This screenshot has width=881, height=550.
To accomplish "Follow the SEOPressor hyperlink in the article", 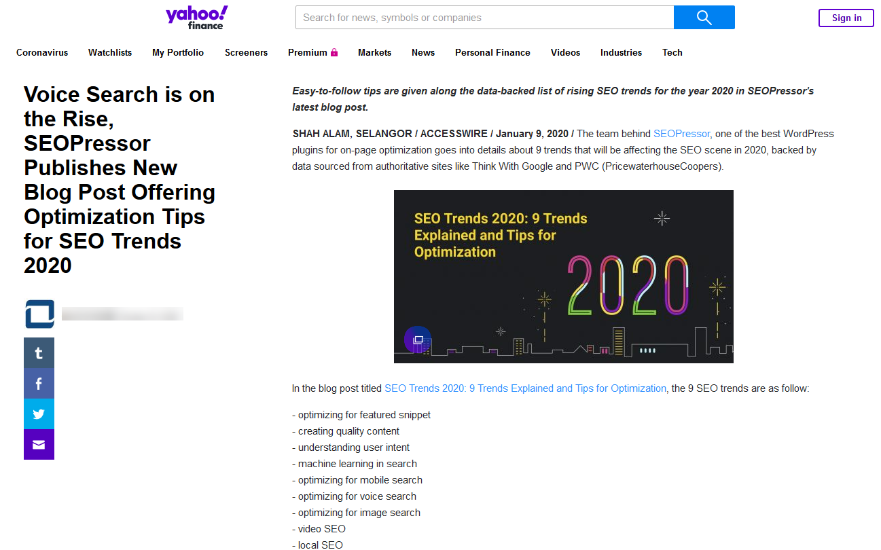I will point(681,134).
